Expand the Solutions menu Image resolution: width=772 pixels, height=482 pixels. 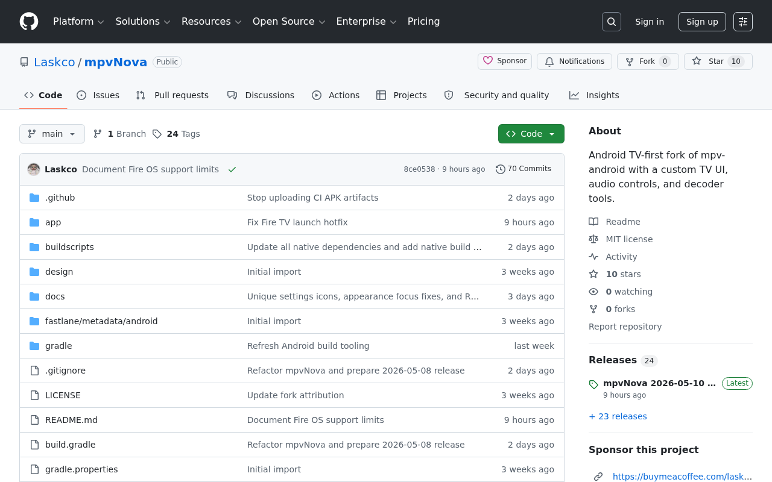click(143, 22)
